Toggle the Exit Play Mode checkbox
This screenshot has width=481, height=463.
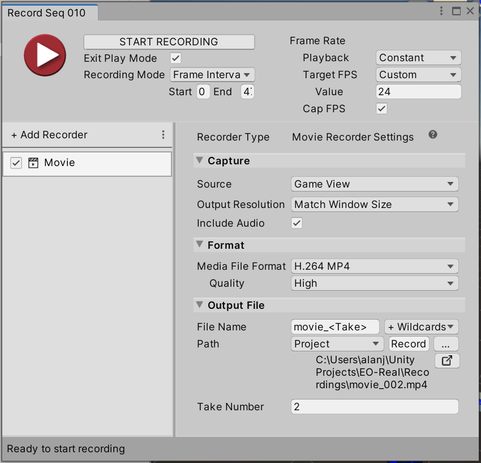pyautogui.click(x=176, y=58)
